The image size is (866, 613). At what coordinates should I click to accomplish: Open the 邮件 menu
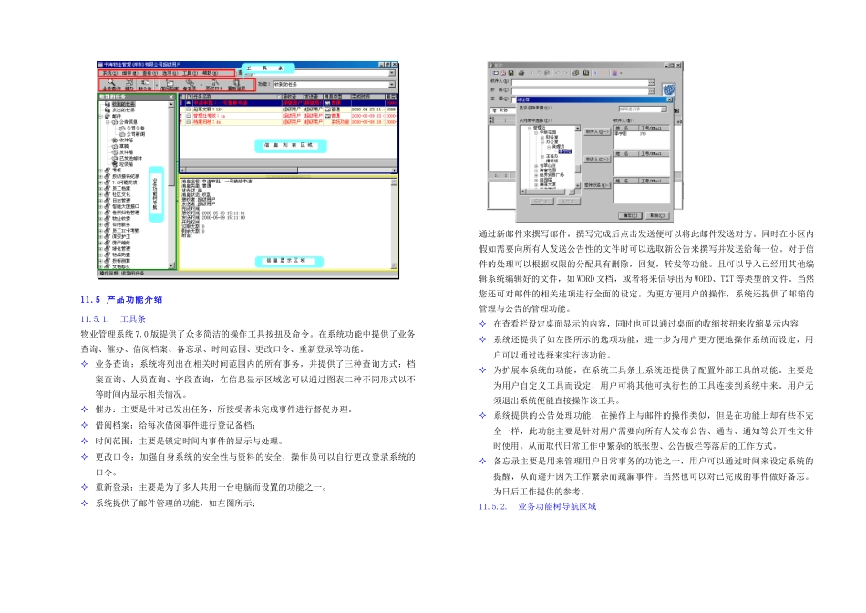129,73
